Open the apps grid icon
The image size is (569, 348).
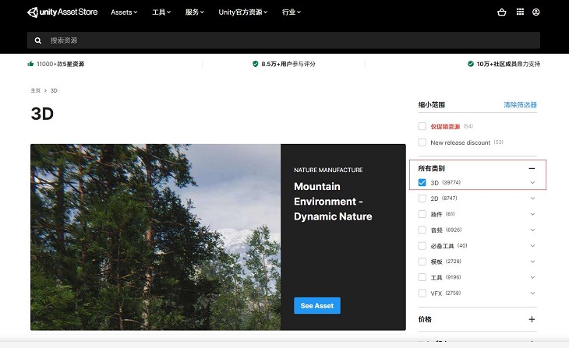pyautogui.click(x=521, y=12)
